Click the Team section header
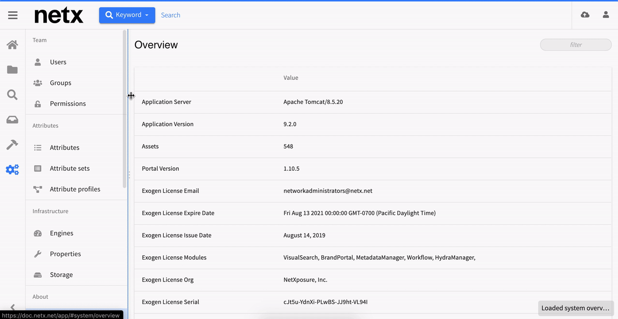 tap(40, 40)
